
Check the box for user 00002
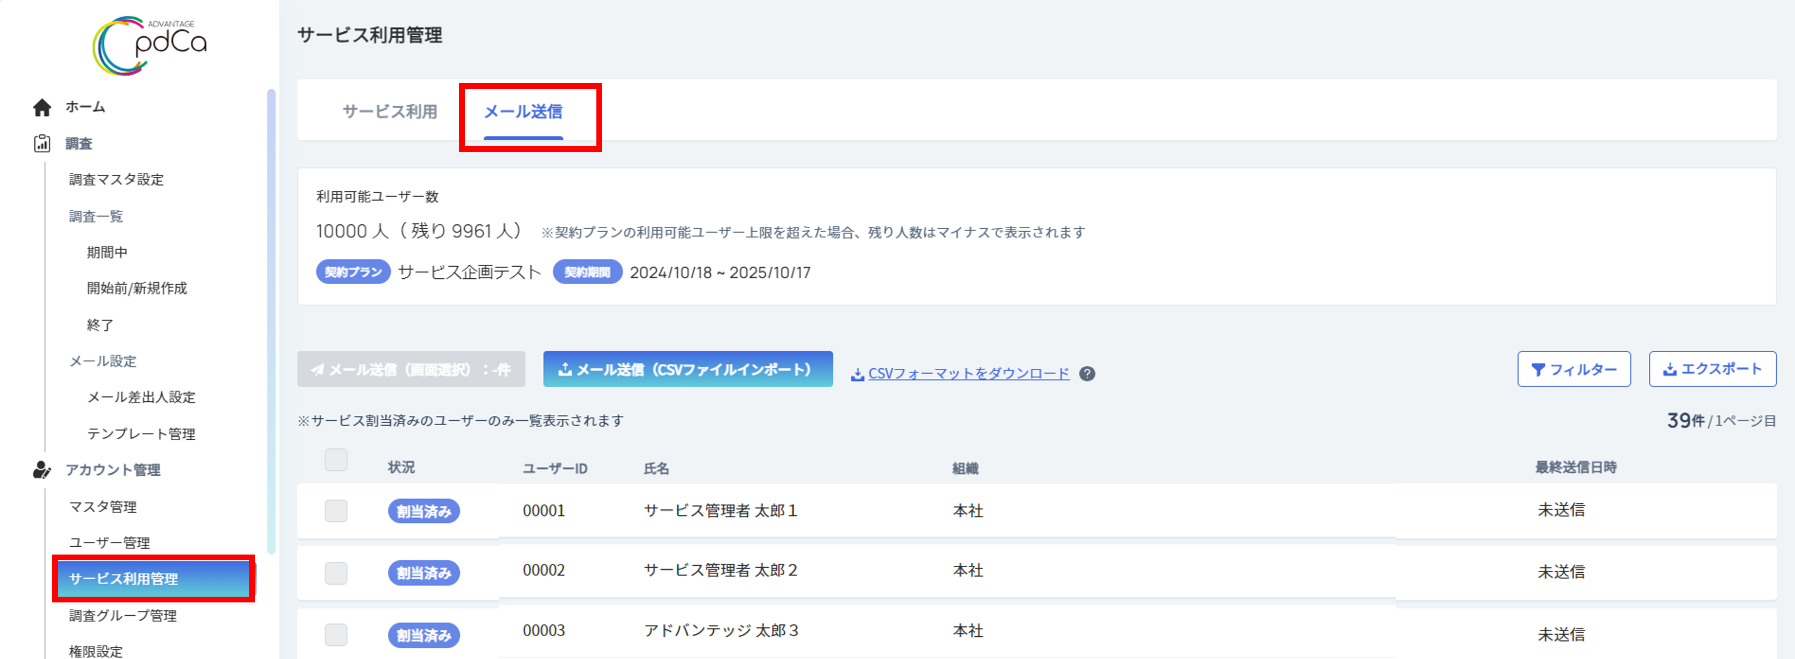(336, 573)
